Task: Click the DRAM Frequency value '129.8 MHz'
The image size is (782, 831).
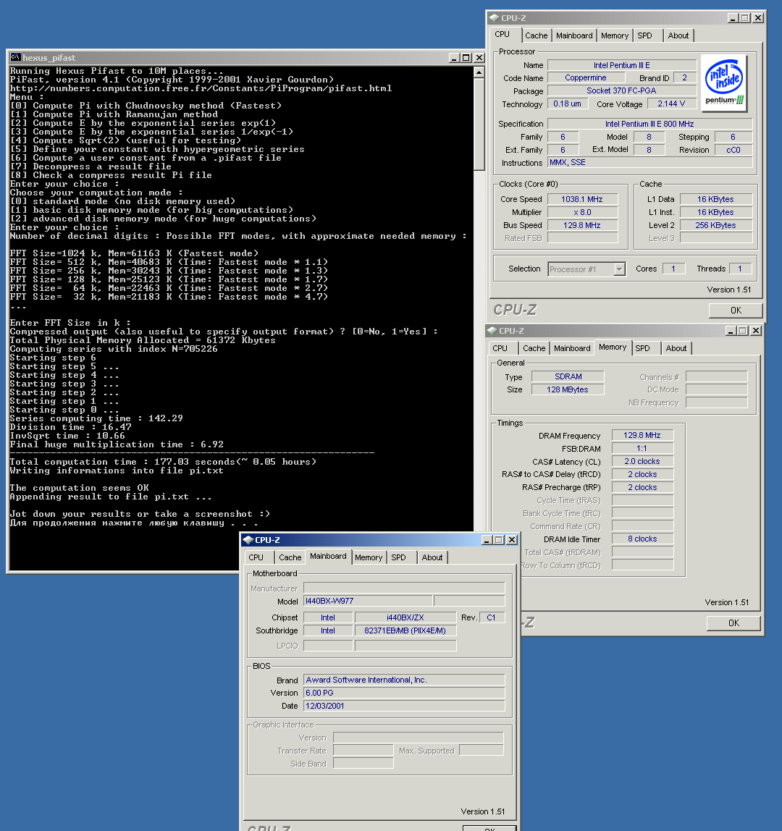Action: (642, 435)
